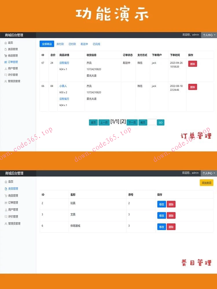Screen dimensions: 217x289
Task: Open 个人中心 dropdown in upper screenshot header
Action: [x=209, y=35]
